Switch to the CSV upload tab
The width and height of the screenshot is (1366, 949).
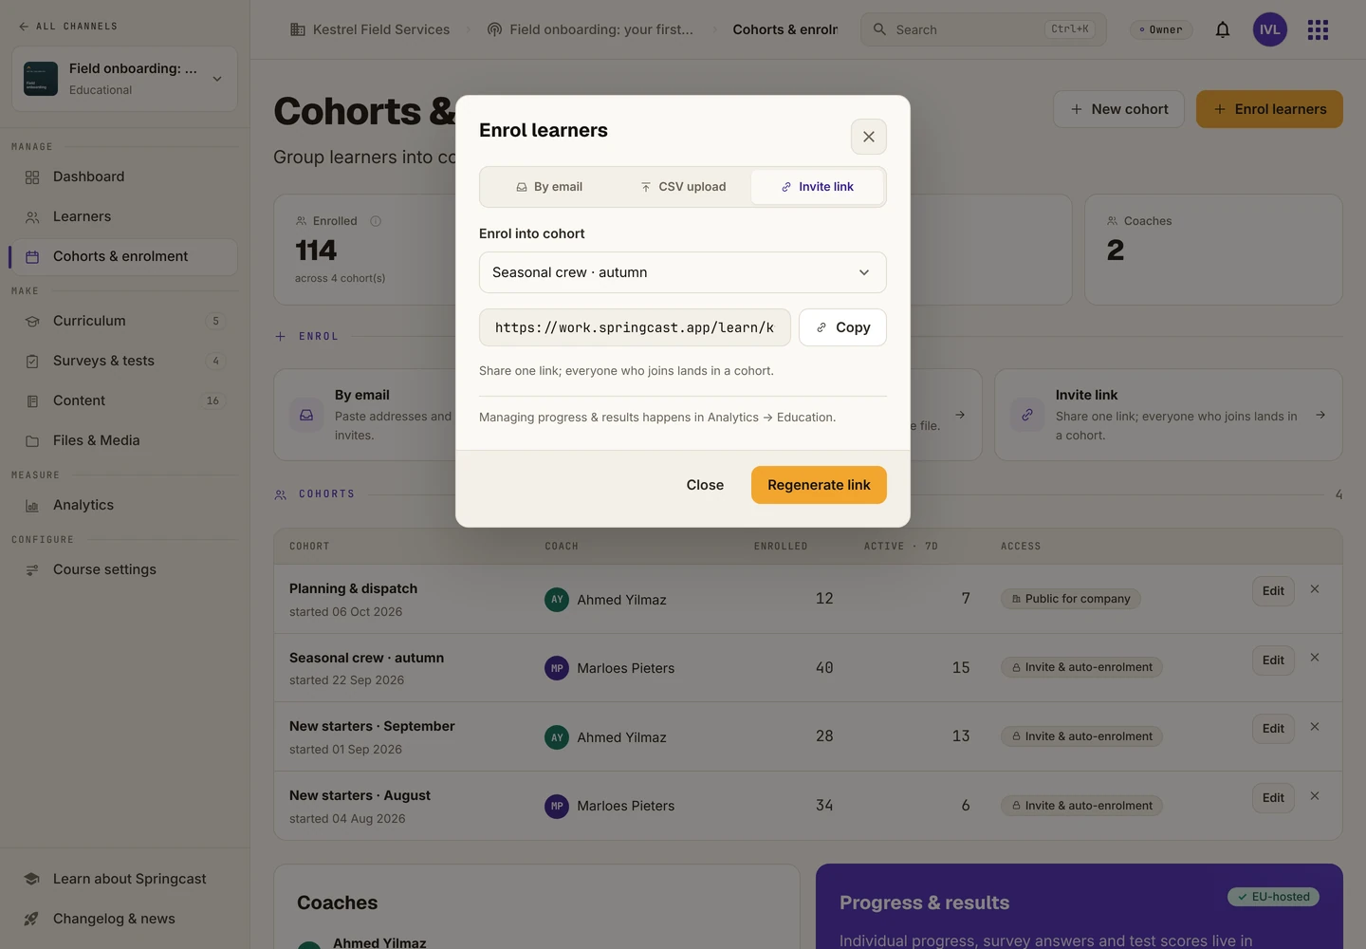(x=683, y=187)
